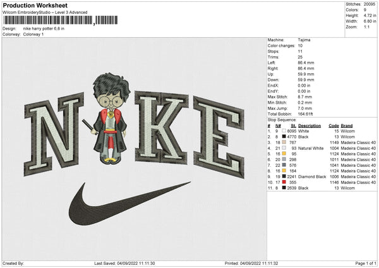Click the slate swatch beside code 1041
Screen dimensions: 379x268
(284, 165)
